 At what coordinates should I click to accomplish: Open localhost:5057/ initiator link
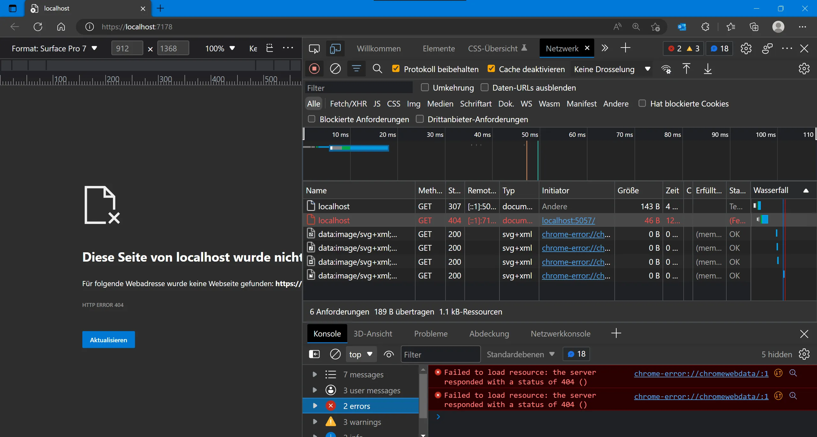568,220
